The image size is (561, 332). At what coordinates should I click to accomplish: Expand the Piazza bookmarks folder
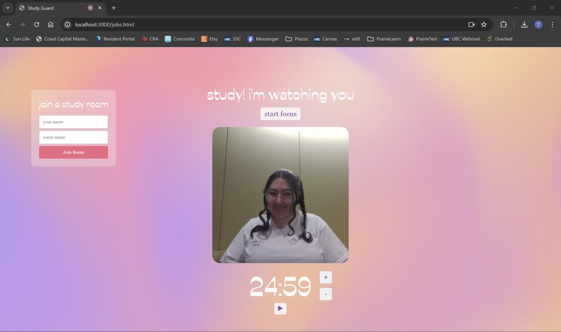coord(297,39)
